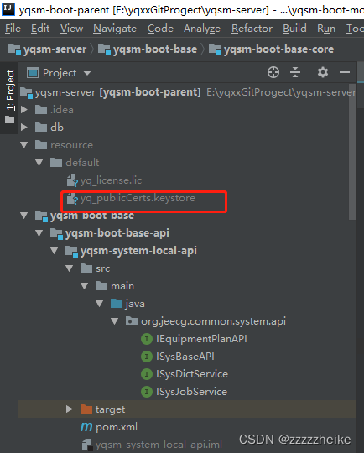The image size is (364, 453).
Task: Expand the .idea folder
Action: pyautogui.click(x=24, y=110)
